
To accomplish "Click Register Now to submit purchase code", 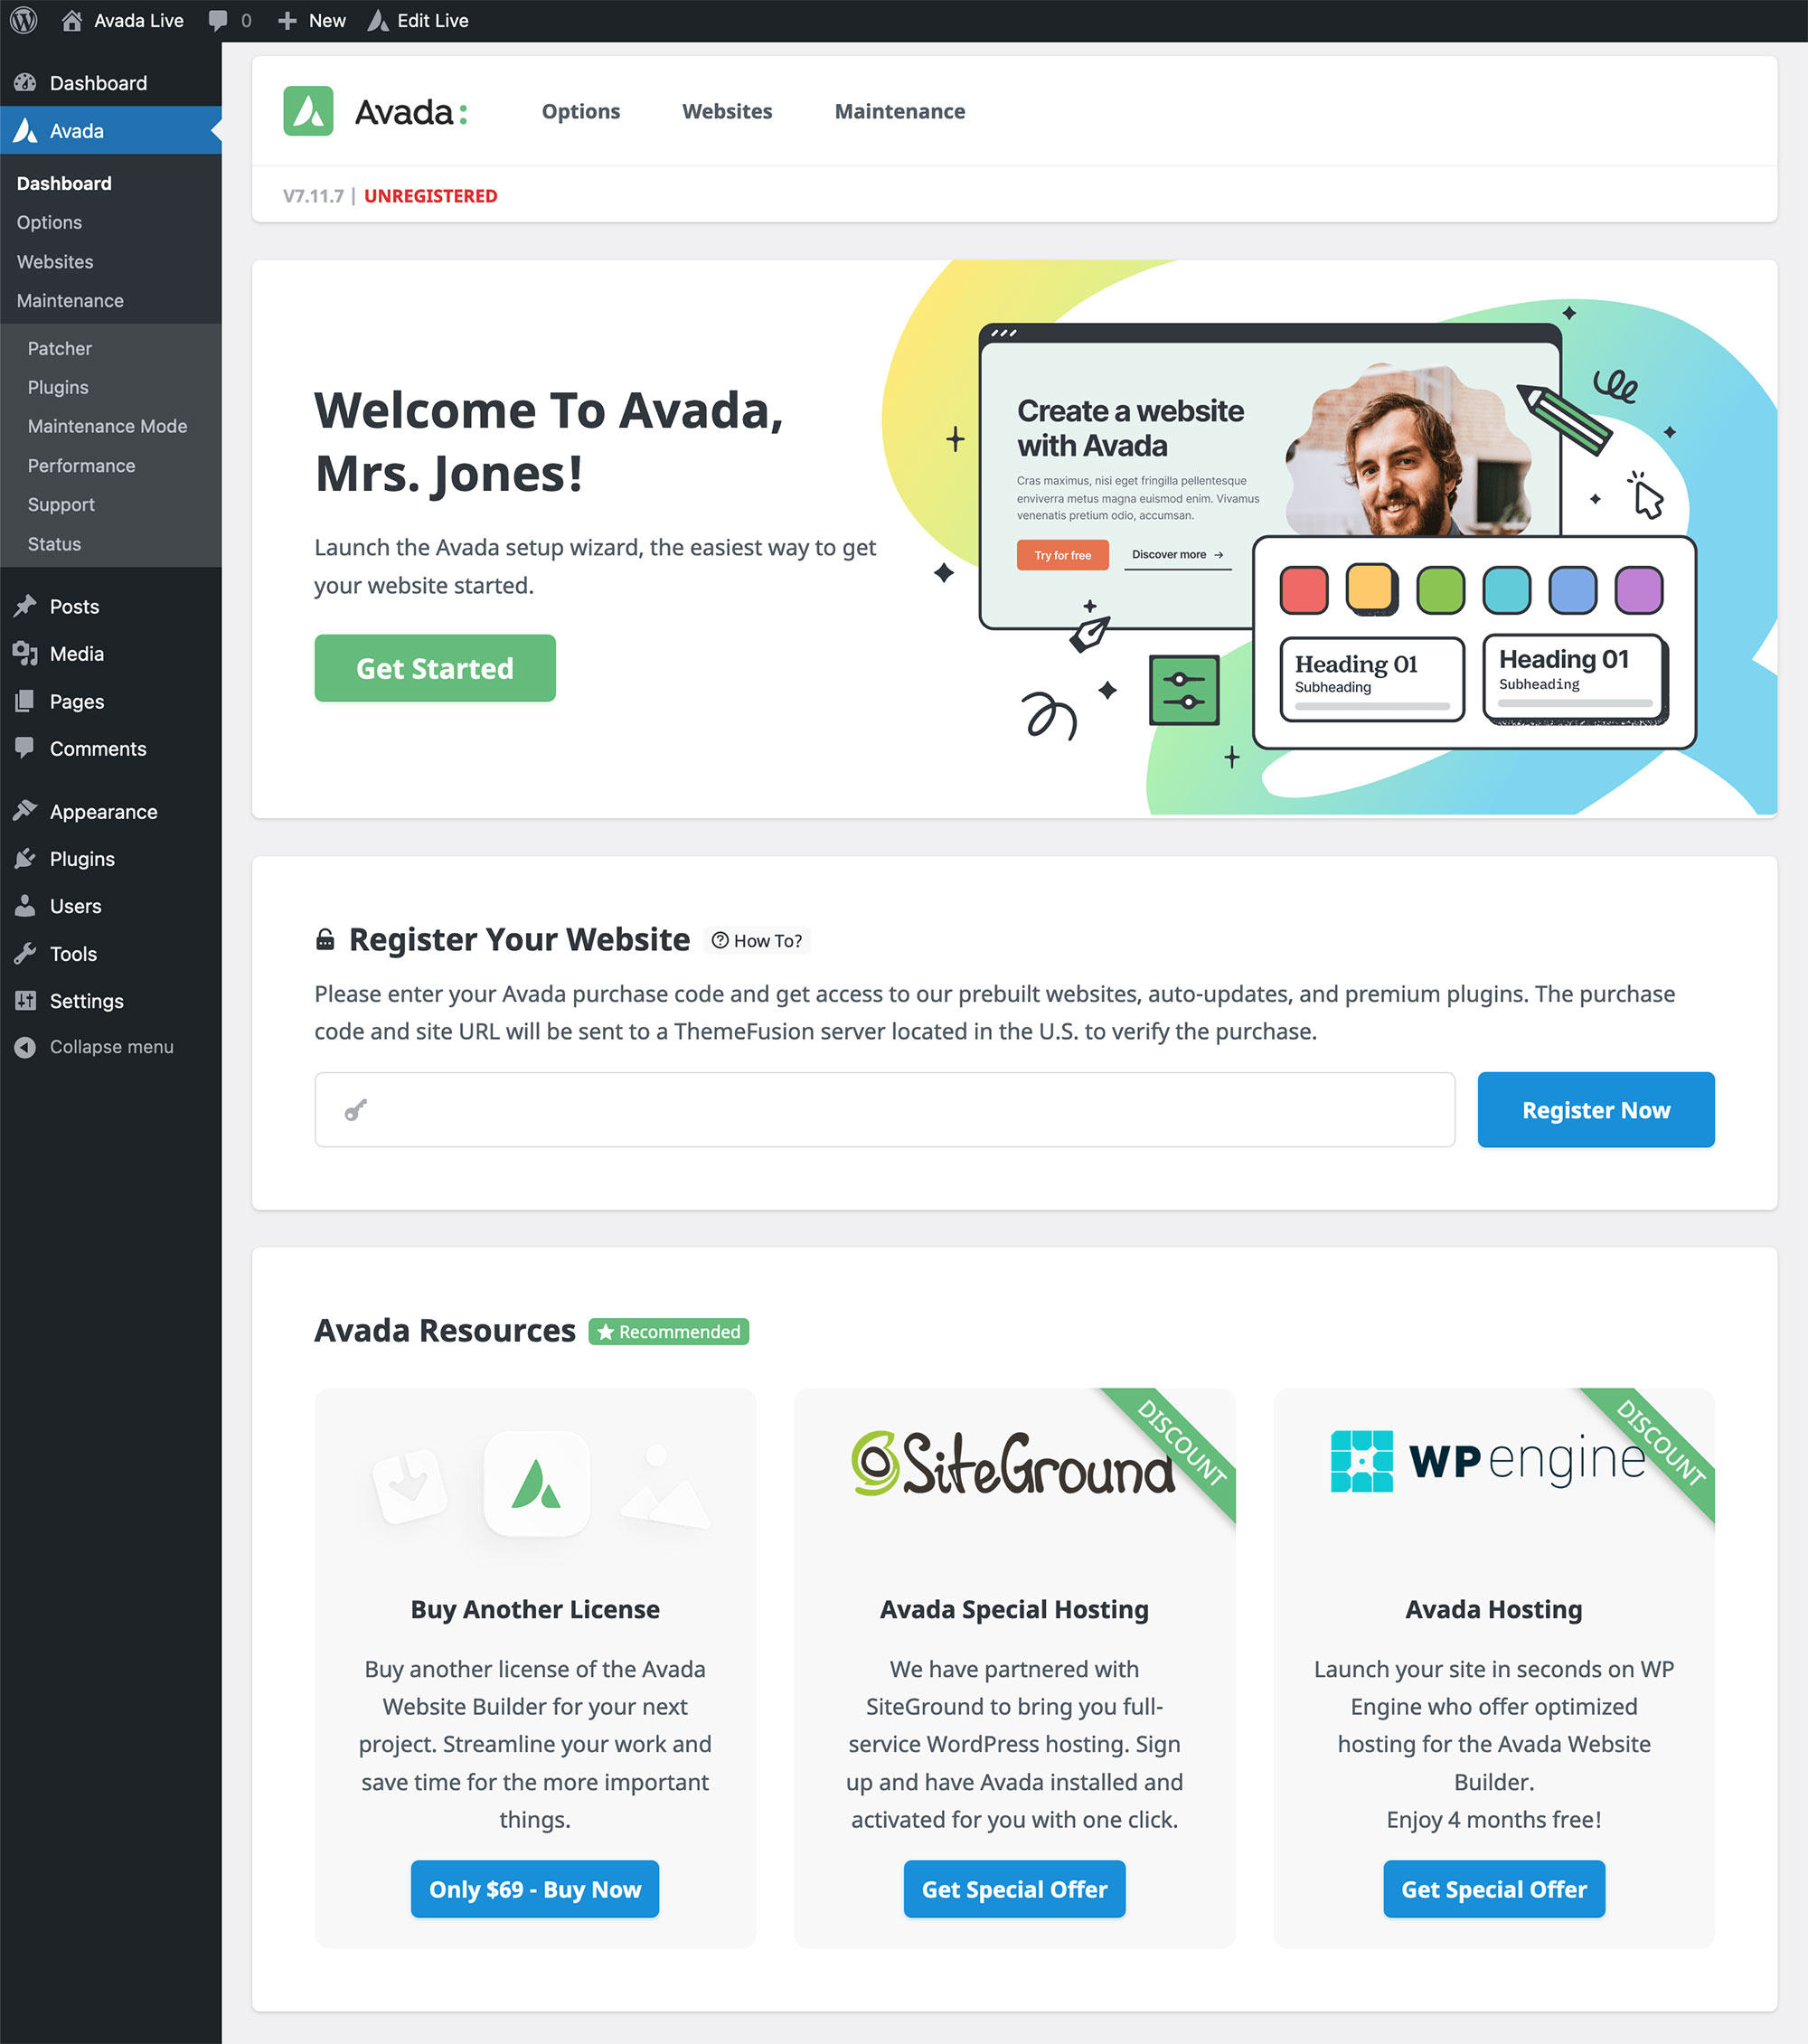I will [x=1595, y=1108].
